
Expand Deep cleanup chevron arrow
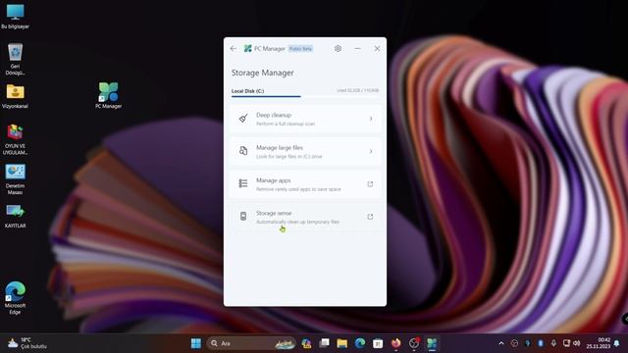click(371, 119)
